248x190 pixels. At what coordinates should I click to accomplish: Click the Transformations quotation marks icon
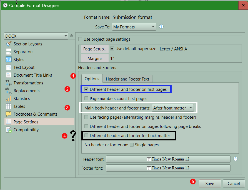(9, 83)
